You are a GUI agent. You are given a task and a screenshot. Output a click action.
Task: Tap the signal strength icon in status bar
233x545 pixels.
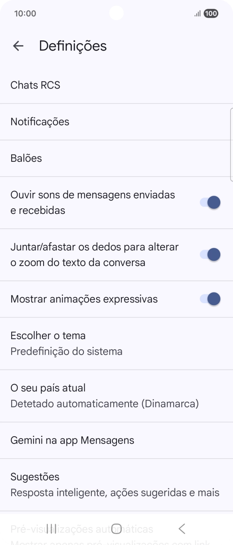point(197,13)
